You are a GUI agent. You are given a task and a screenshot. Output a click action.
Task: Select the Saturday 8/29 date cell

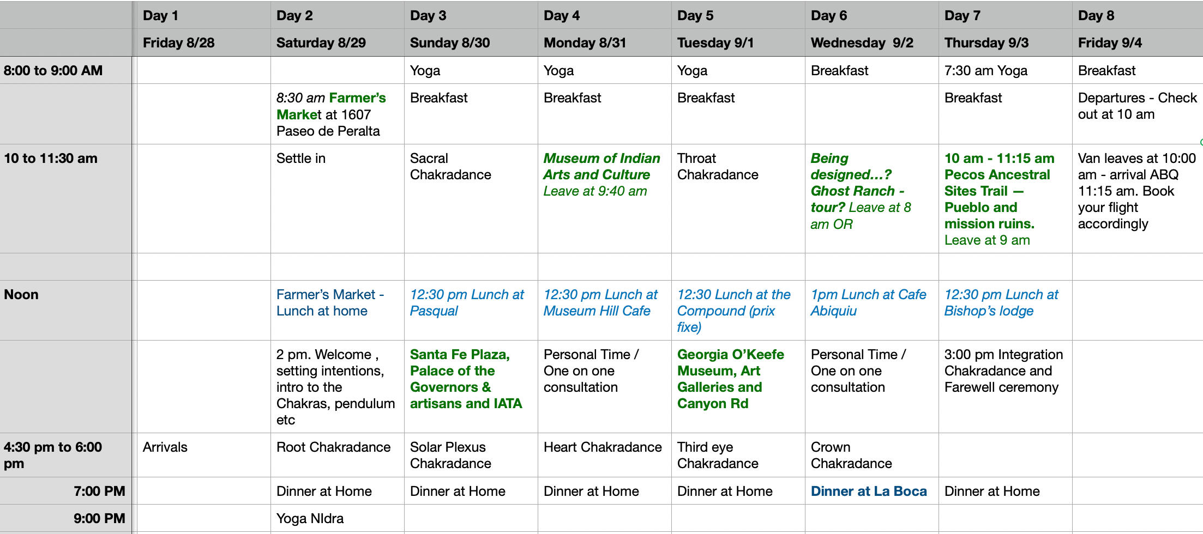tap(337, 43)
